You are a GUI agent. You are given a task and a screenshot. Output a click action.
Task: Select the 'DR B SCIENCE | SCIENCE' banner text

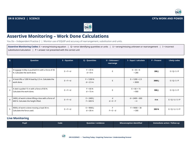pyautogui.click(x=24, y=19)
